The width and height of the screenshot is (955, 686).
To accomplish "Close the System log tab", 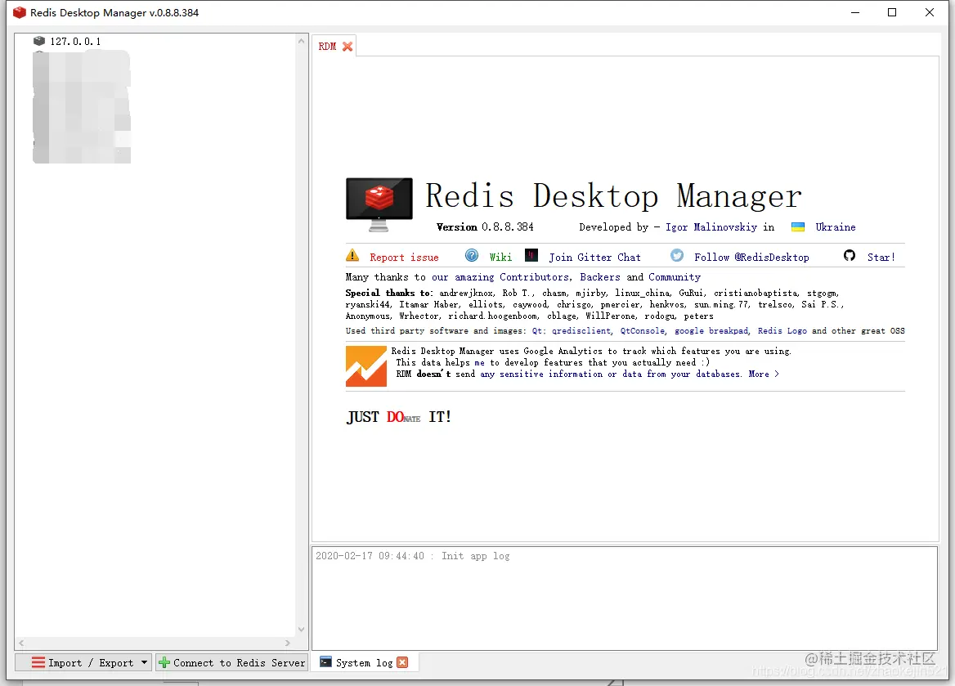I will click(402, 662).
